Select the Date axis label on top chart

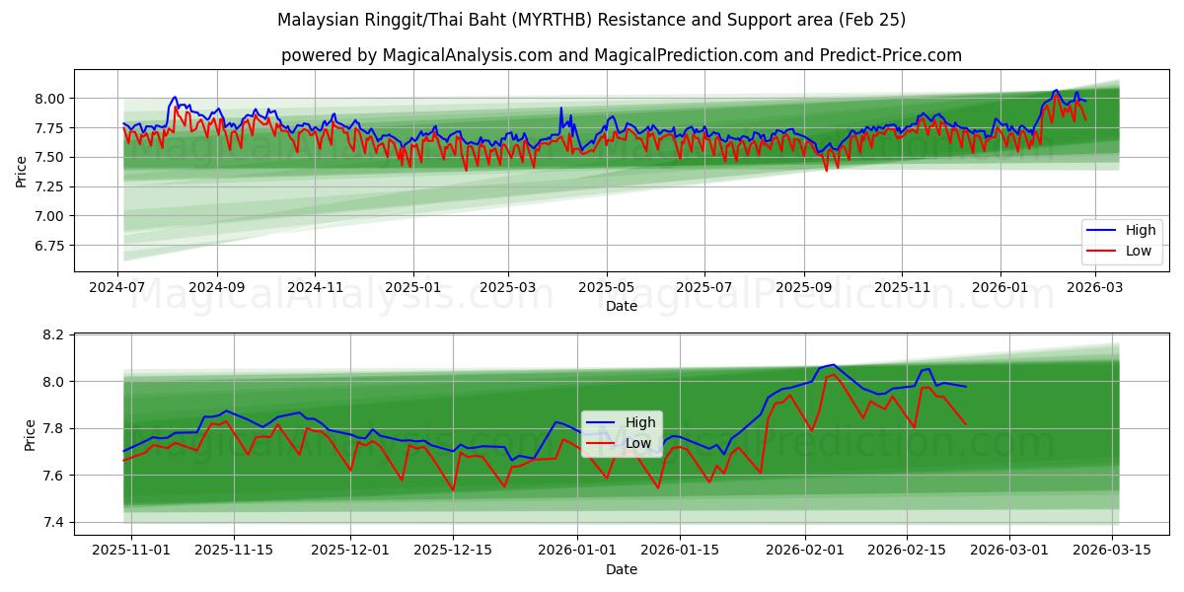pyautogui.click(x=621, y=307)
